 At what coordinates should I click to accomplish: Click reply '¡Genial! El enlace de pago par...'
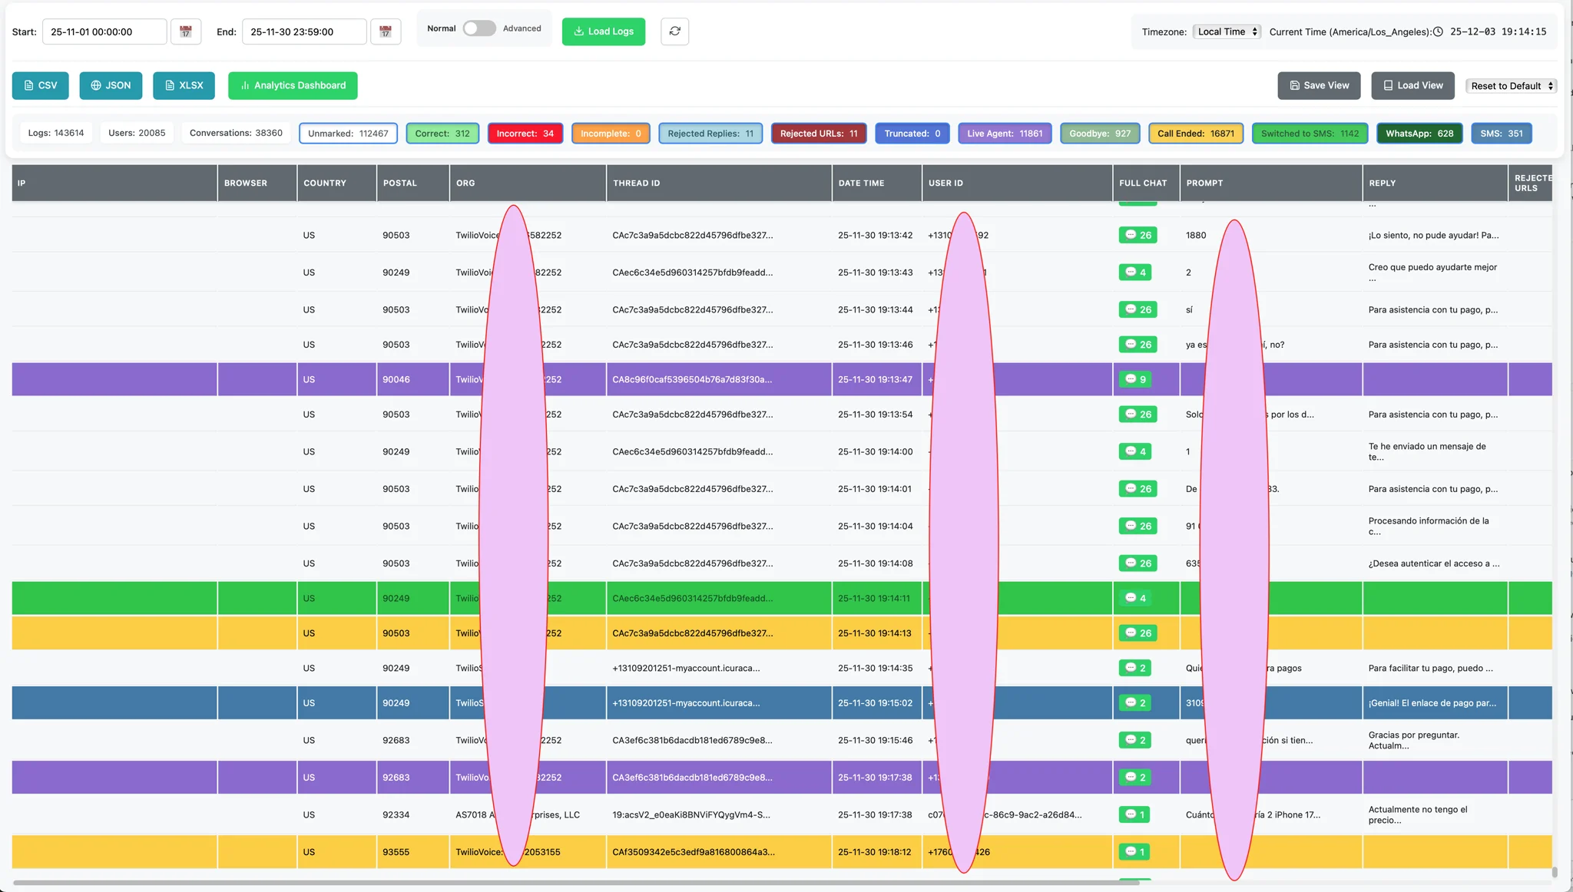click(1432, 703)
